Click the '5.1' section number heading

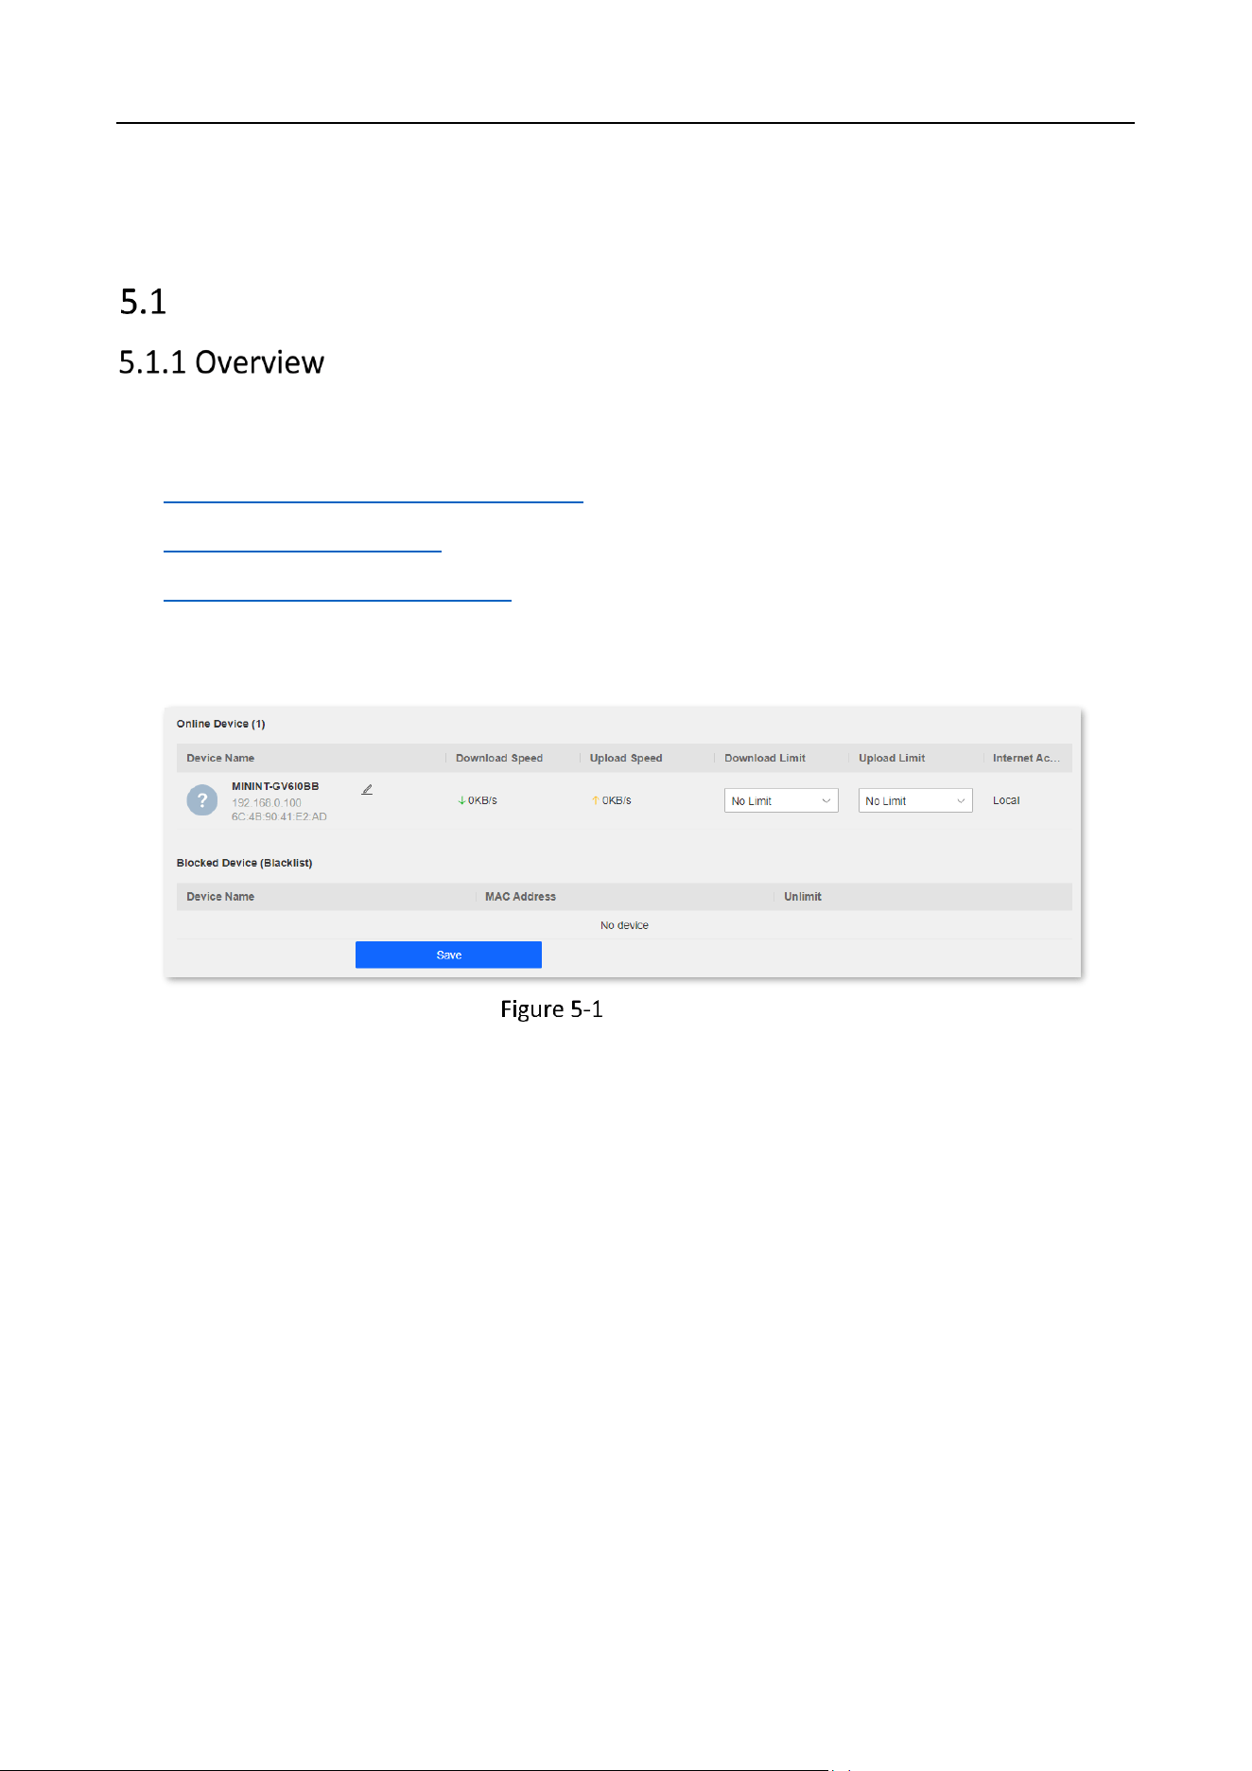143,302
